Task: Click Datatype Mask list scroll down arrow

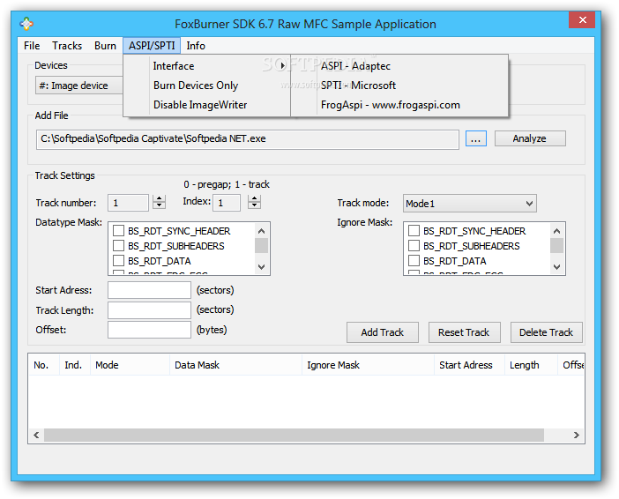Action: (261, 267)
